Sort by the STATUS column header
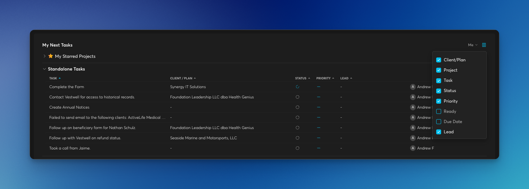This screenshot has width=529, height=189. 303,78
